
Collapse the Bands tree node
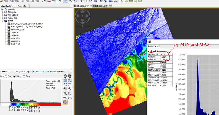click(x=2, y=21)
